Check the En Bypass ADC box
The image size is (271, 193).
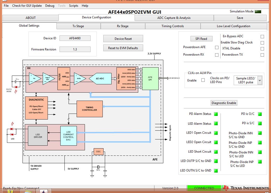[x=262, y=36]
